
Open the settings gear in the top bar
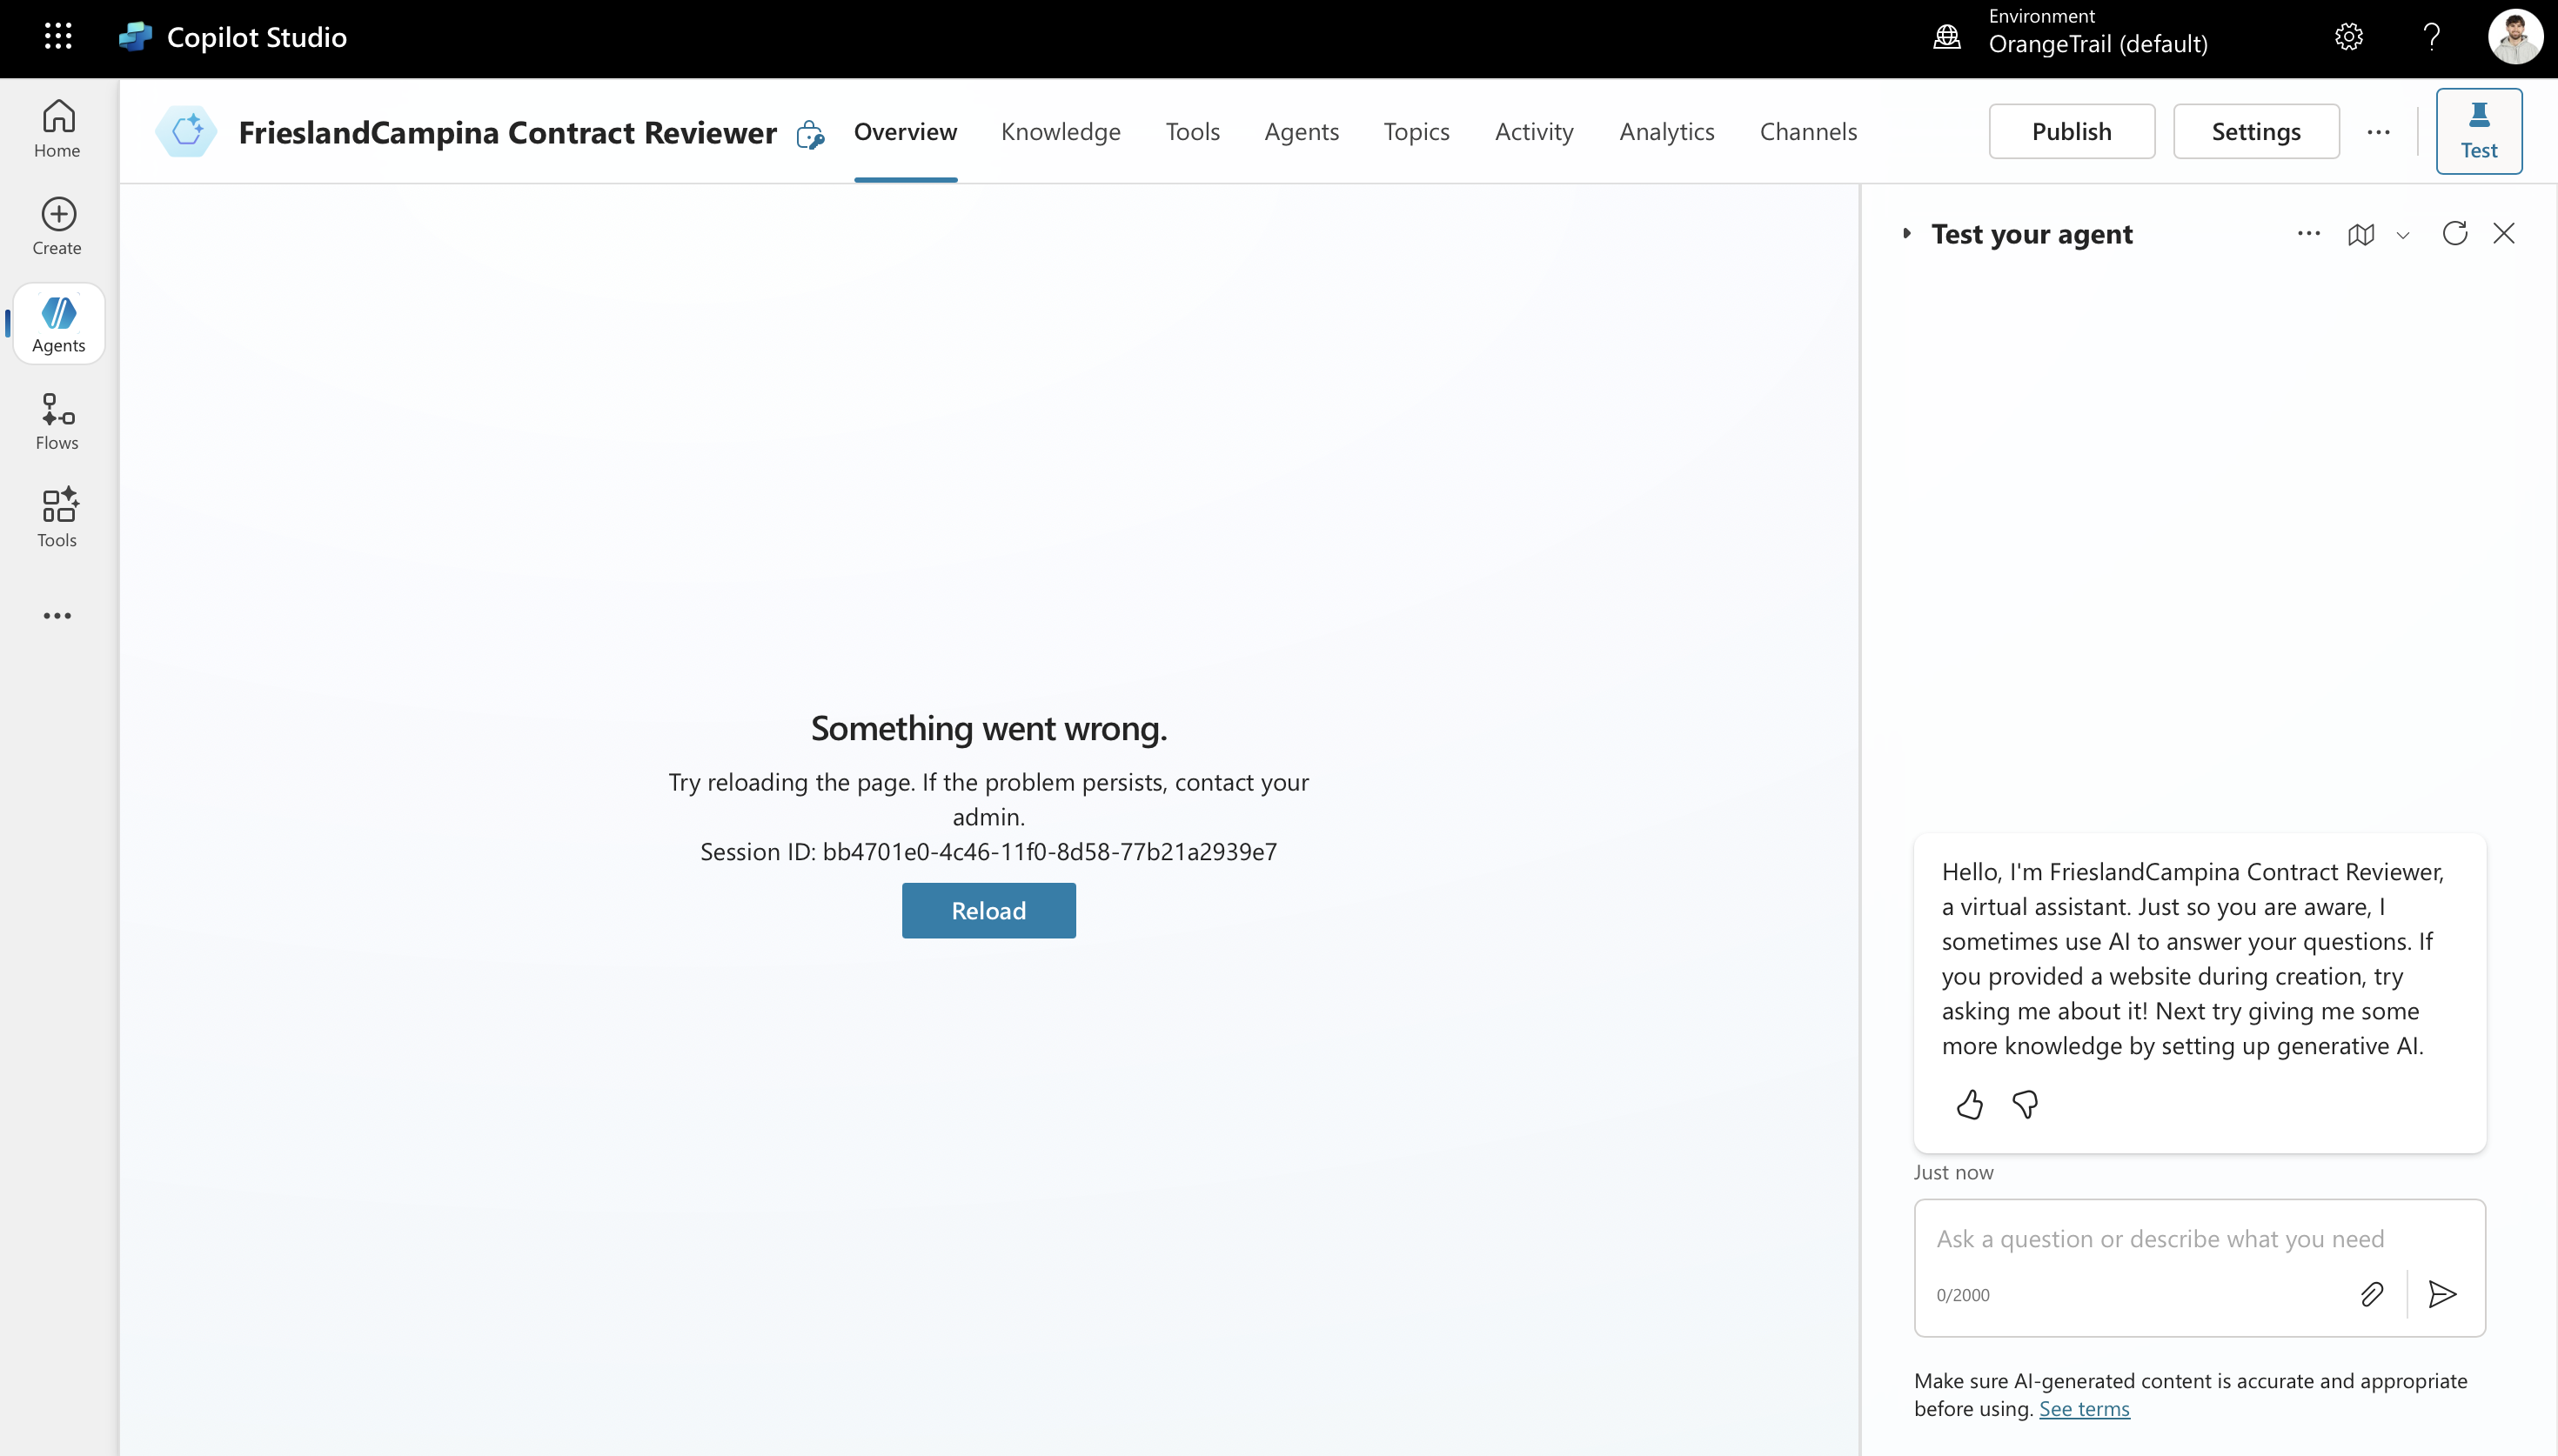(2349, 37)
